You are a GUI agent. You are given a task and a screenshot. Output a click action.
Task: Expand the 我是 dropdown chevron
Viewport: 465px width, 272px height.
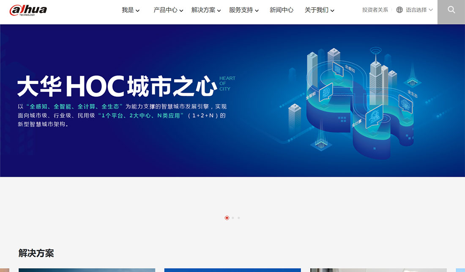click(138, 11)
